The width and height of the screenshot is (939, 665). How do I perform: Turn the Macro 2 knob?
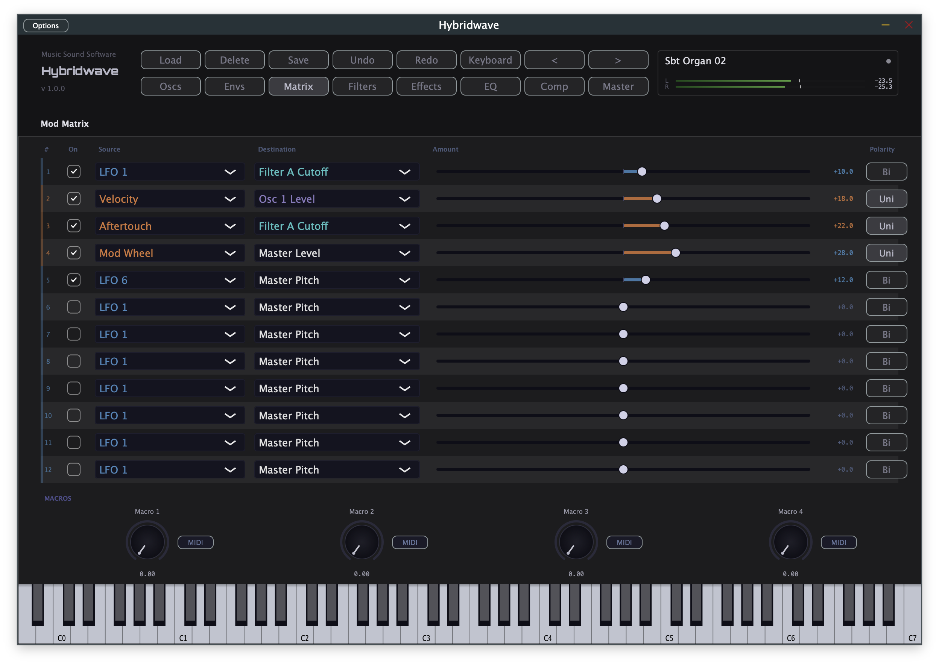pos(362,541)
